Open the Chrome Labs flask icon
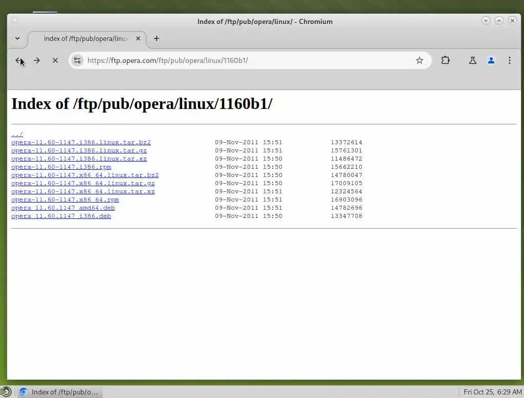 pos(472,60)
